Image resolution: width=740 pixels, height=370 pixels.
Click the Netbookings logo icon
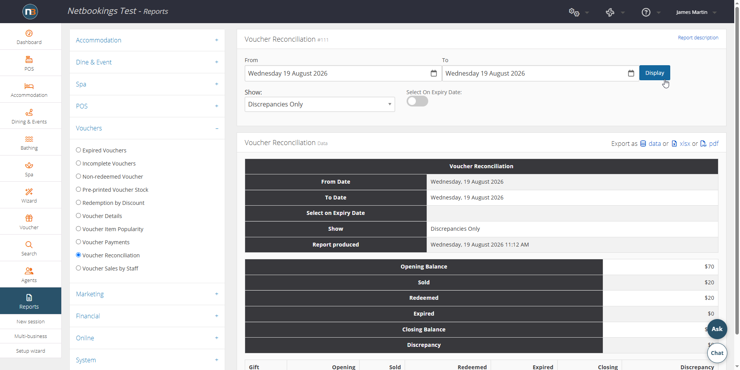coord(30,12)
